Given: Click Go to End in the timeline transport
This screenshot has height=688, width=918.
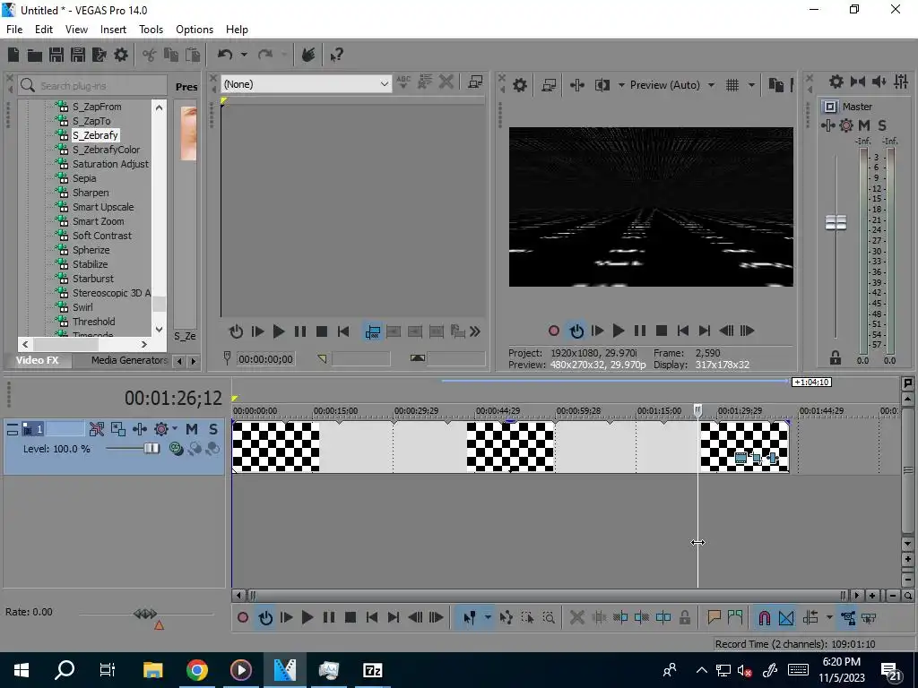Looking at the screenshot, I should [x=394, y=617].
